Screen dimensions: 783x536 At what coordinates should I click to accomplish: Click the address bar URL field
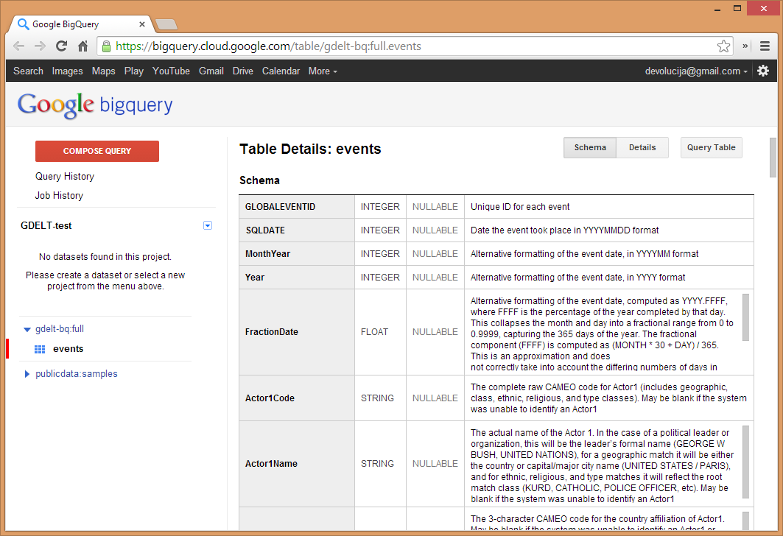412,46
